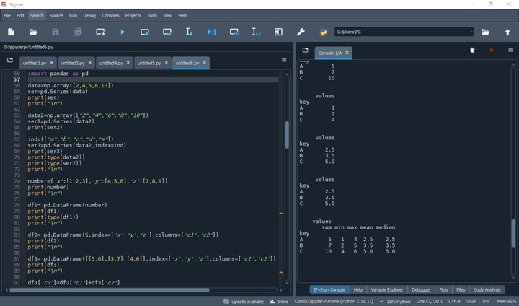This screenshot has height=306, width=519.
Task: Click the red interrupt kernel icon in console
Action: pyautogui.click(x=492, y=51)
